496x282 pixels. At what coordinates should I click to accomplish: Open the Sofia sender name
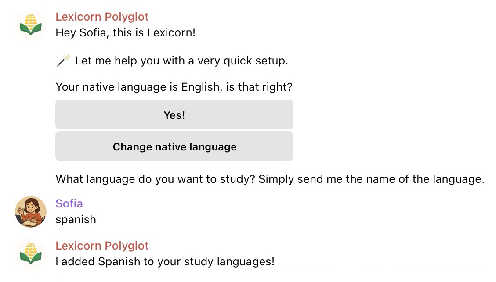[x=69, y=203]
